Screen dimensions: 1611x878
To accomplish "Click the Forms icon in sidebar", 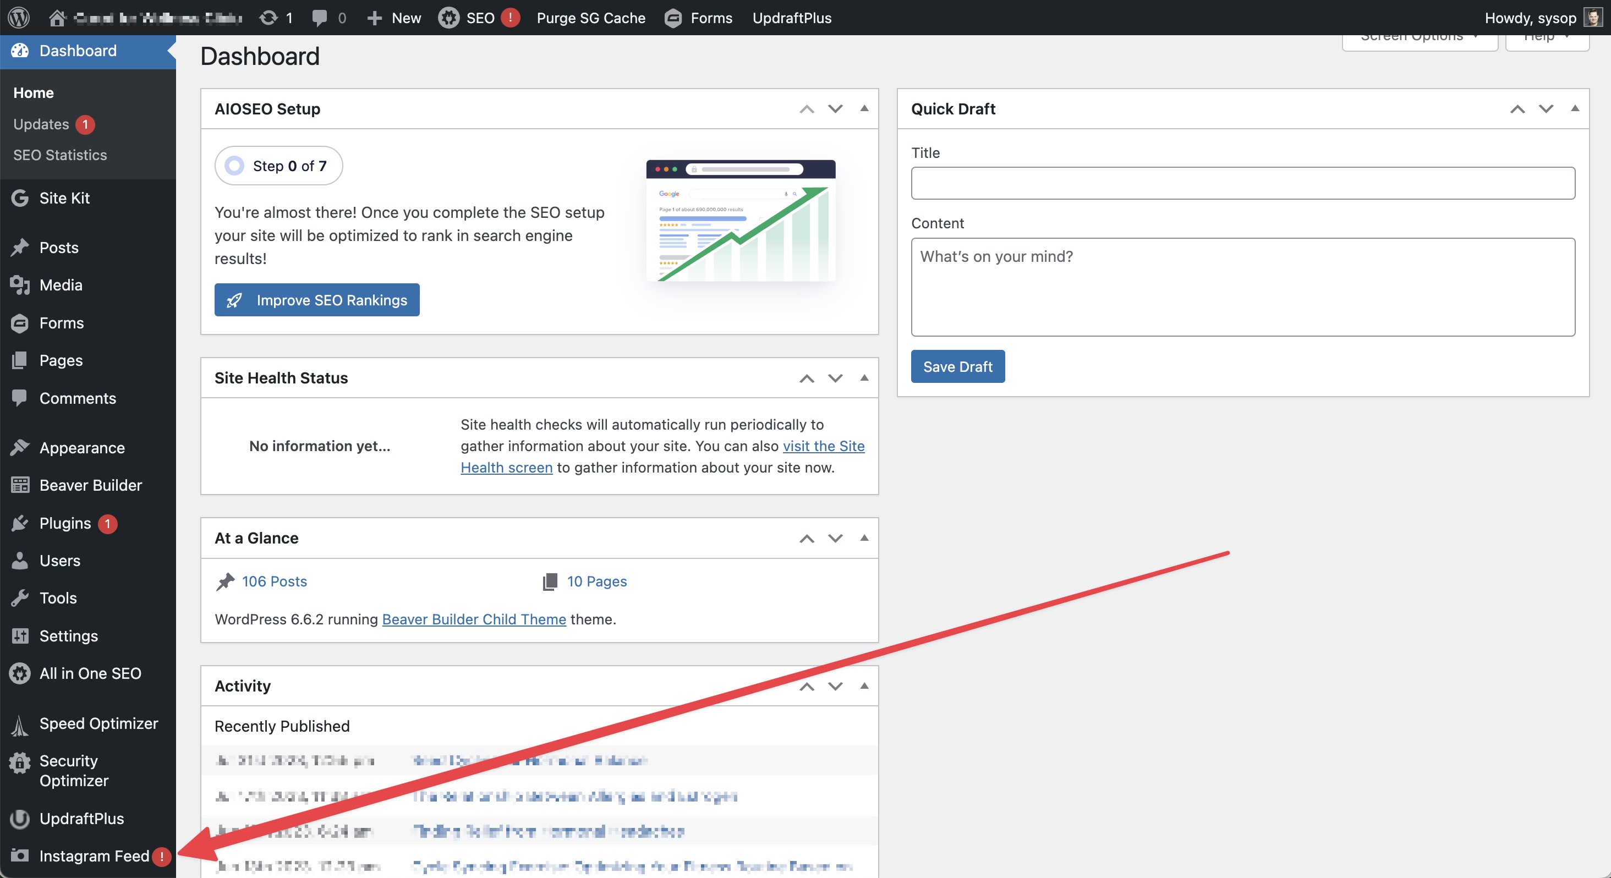I will 20,323.
